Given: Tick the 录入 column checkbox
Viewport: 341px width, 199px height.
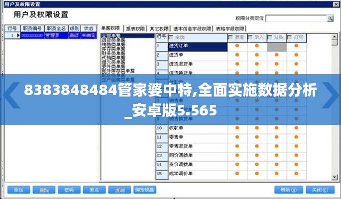Looking at the screenshot, I should point(250,38).
